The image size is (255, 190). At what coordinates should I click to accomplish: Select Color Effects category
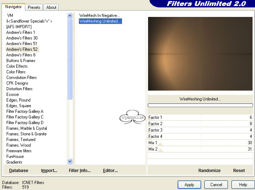(x=17, y=66)
